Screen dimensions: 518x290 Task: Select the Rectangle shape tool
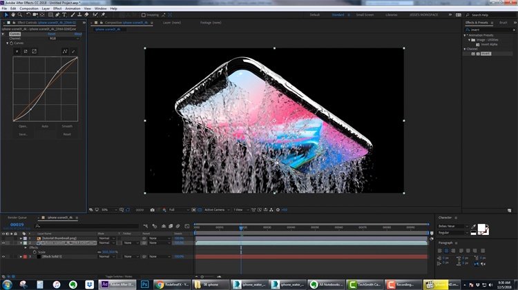50,15
